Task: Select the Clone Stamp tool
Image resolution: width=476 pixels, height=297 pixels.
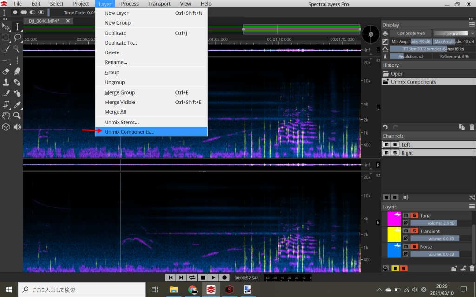Action: (7, 82)
